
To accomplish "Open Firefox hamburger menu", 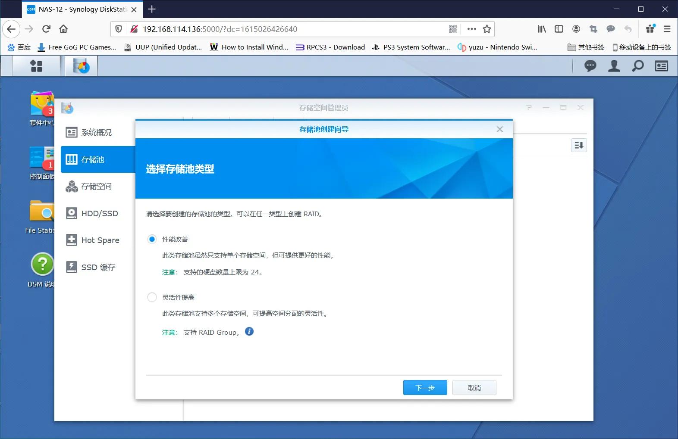I will coord(667,29).
